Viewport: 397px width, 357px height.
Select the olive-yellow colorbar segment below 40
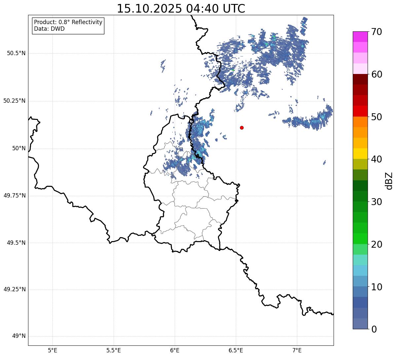[x=360, y=164]
